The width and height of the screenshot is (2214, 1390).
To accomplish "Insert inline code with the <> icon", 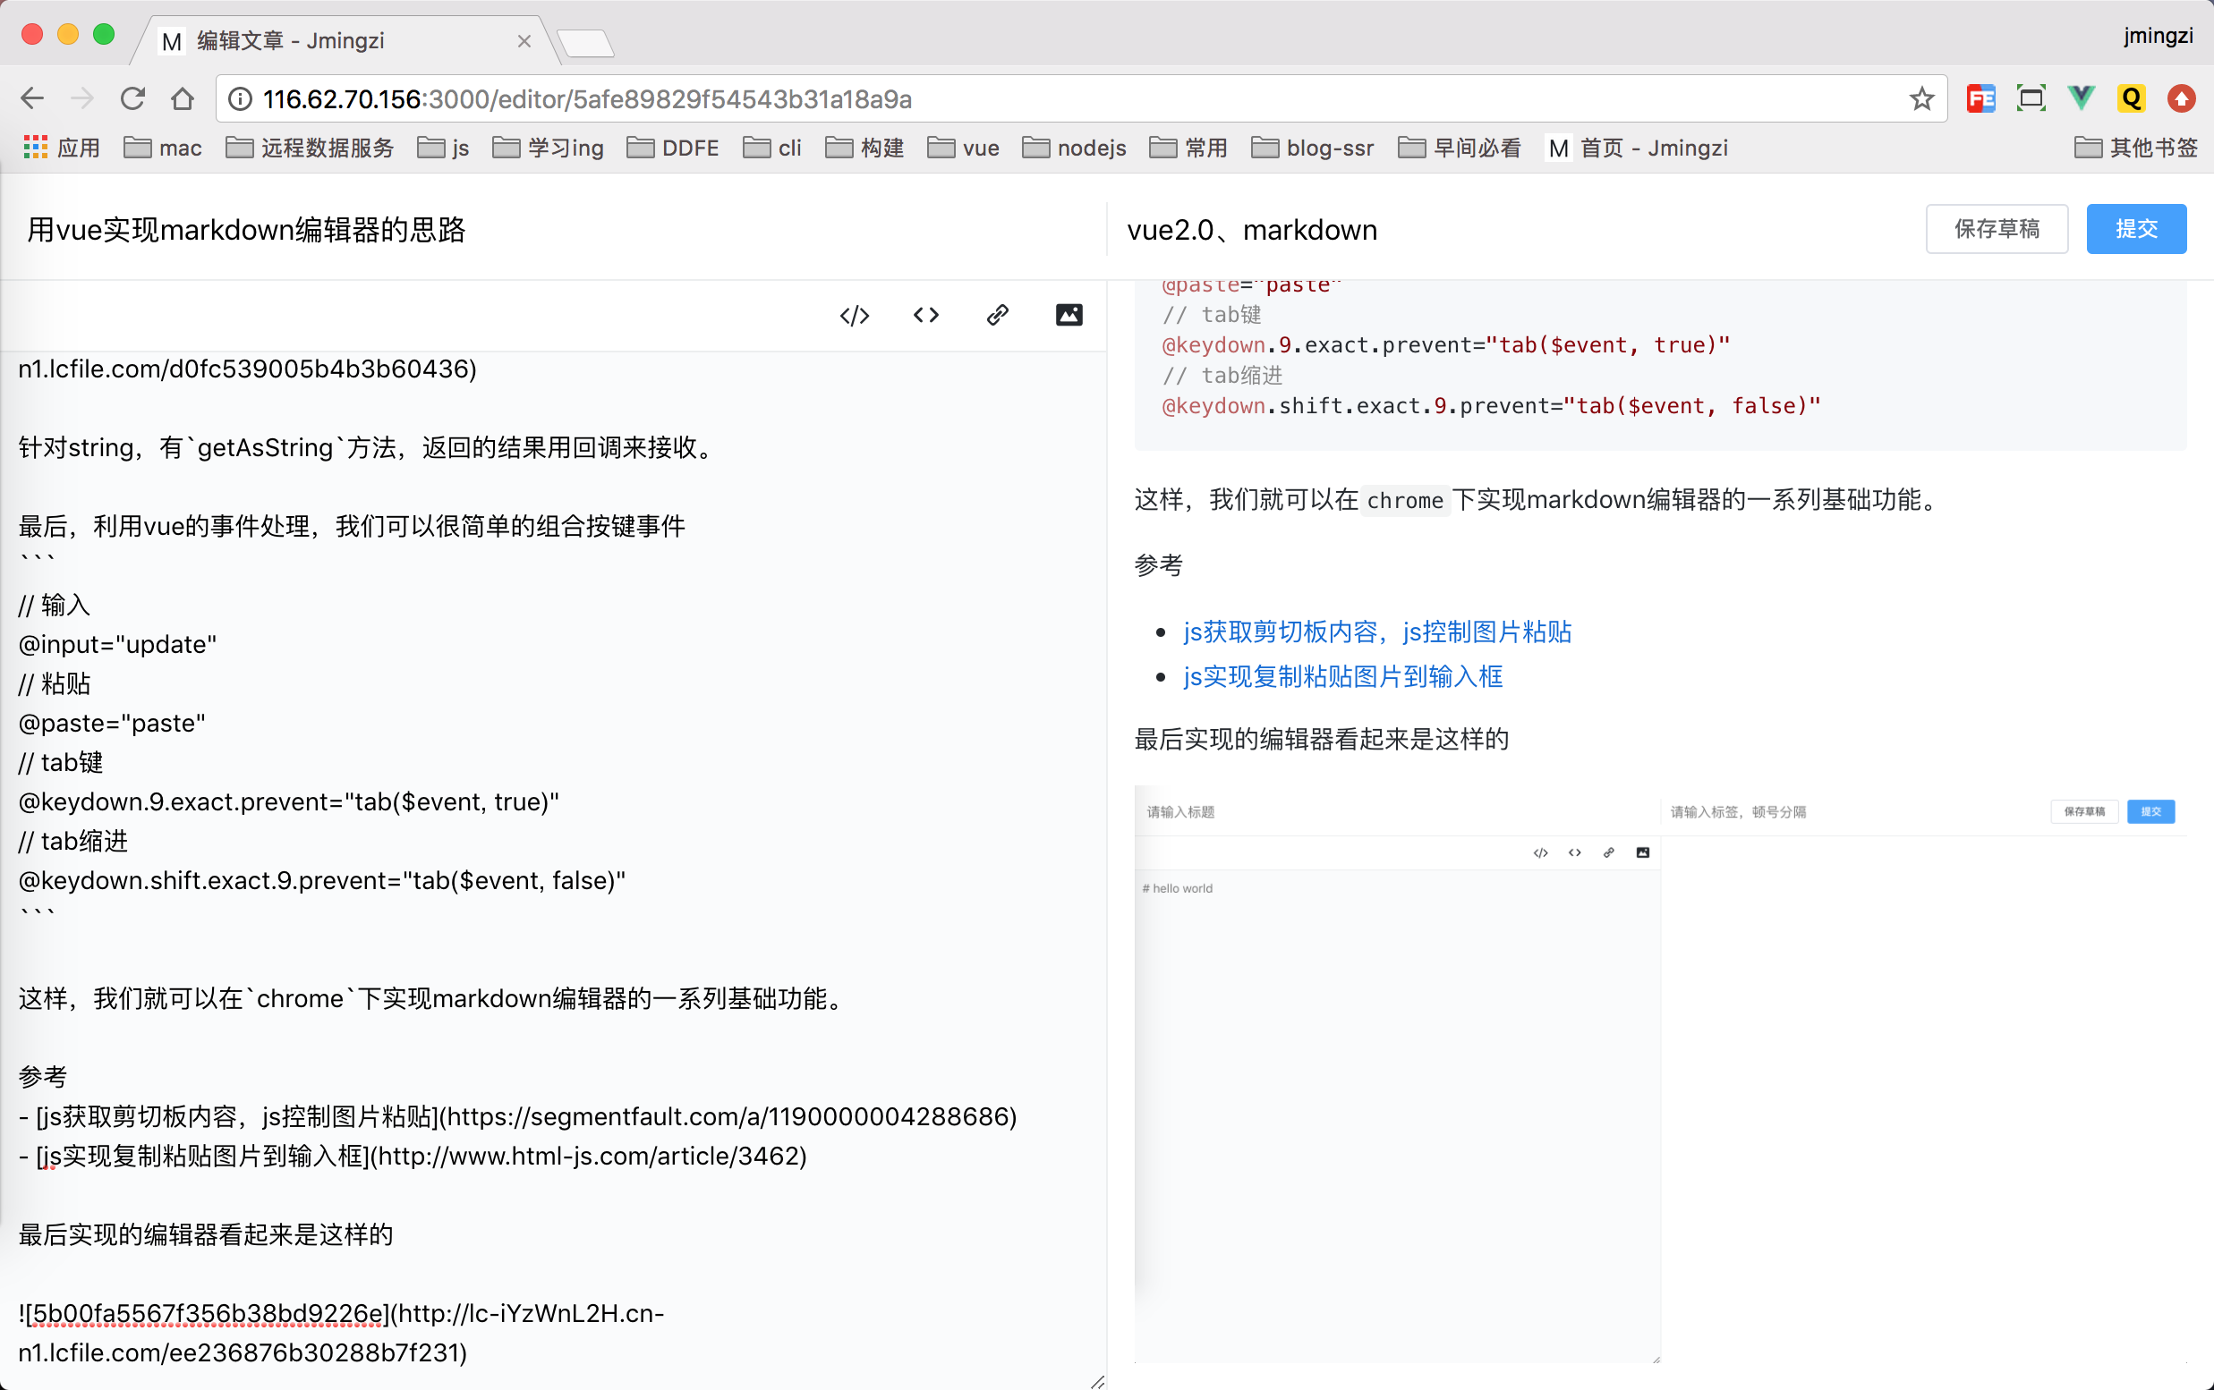I will pos(926,316).
